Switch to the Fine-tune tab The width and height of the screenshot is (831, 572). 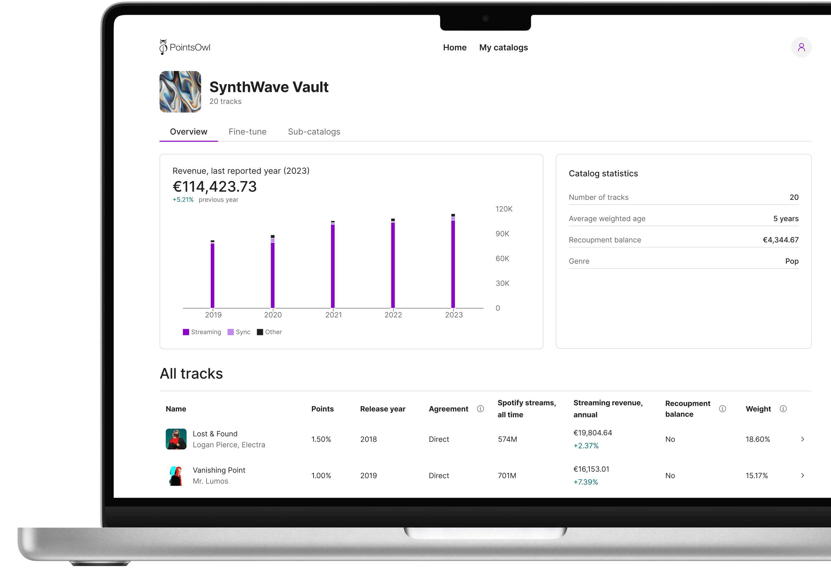[247, 131]
